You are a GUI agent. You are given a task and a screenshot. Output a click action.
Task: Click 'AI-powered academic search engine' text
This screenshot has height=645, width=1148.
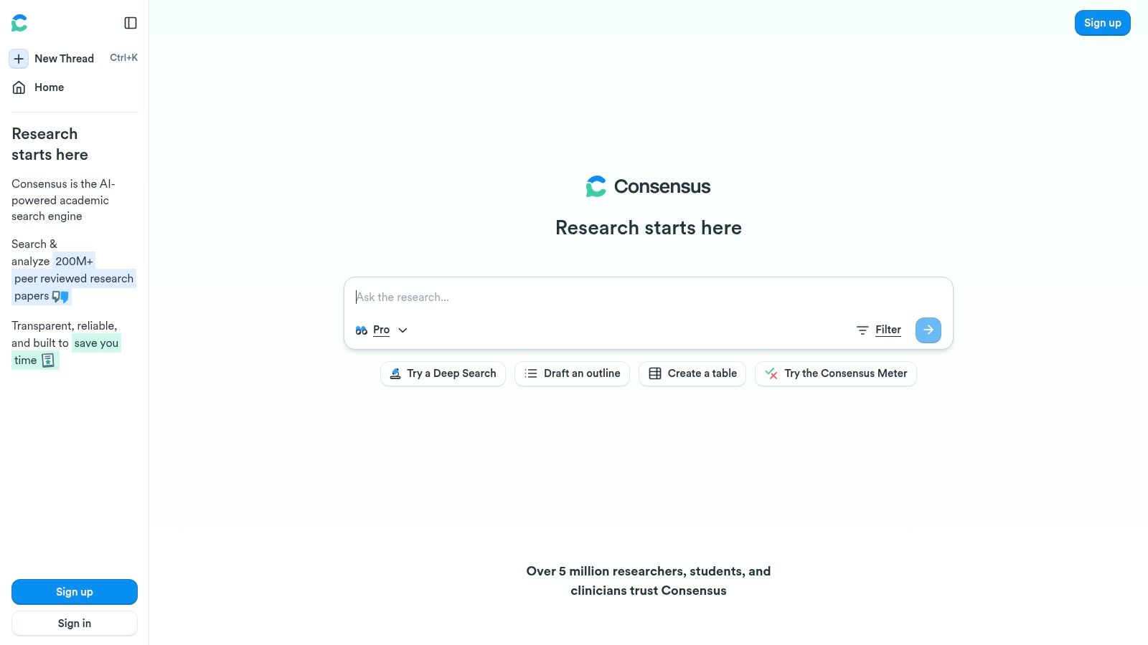coord(63,200)
